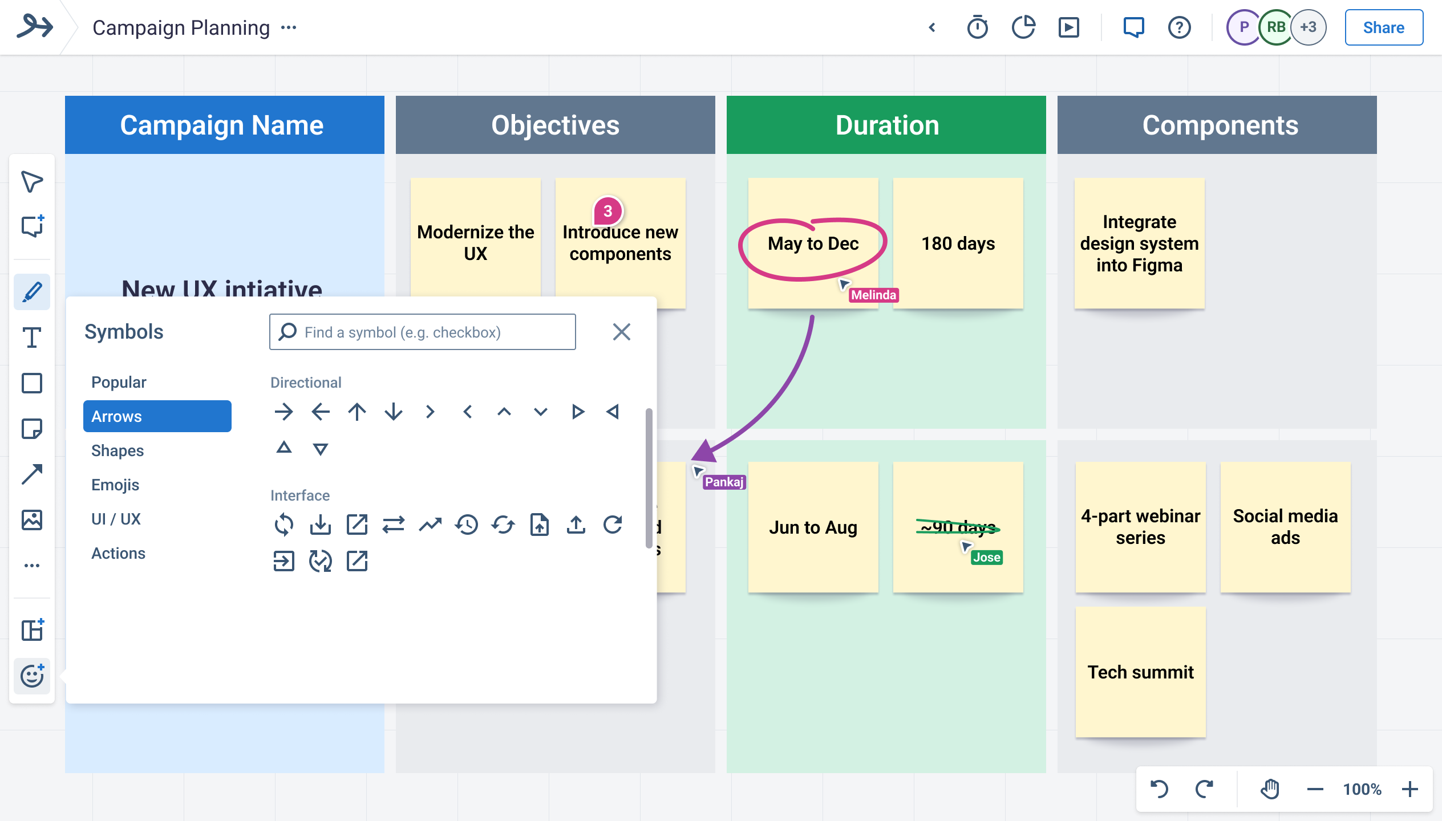Viewport: 1442px width, 821px height.
Task: Insert the right arrow directional symbol
Action: tap(283, 412)
